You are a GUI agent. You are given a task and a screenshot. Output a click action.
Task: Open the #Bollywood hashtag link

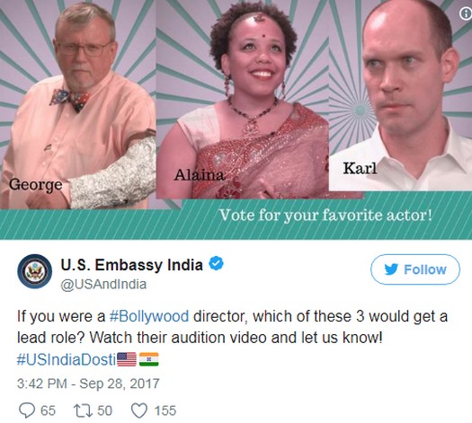(x=149, y=317)
